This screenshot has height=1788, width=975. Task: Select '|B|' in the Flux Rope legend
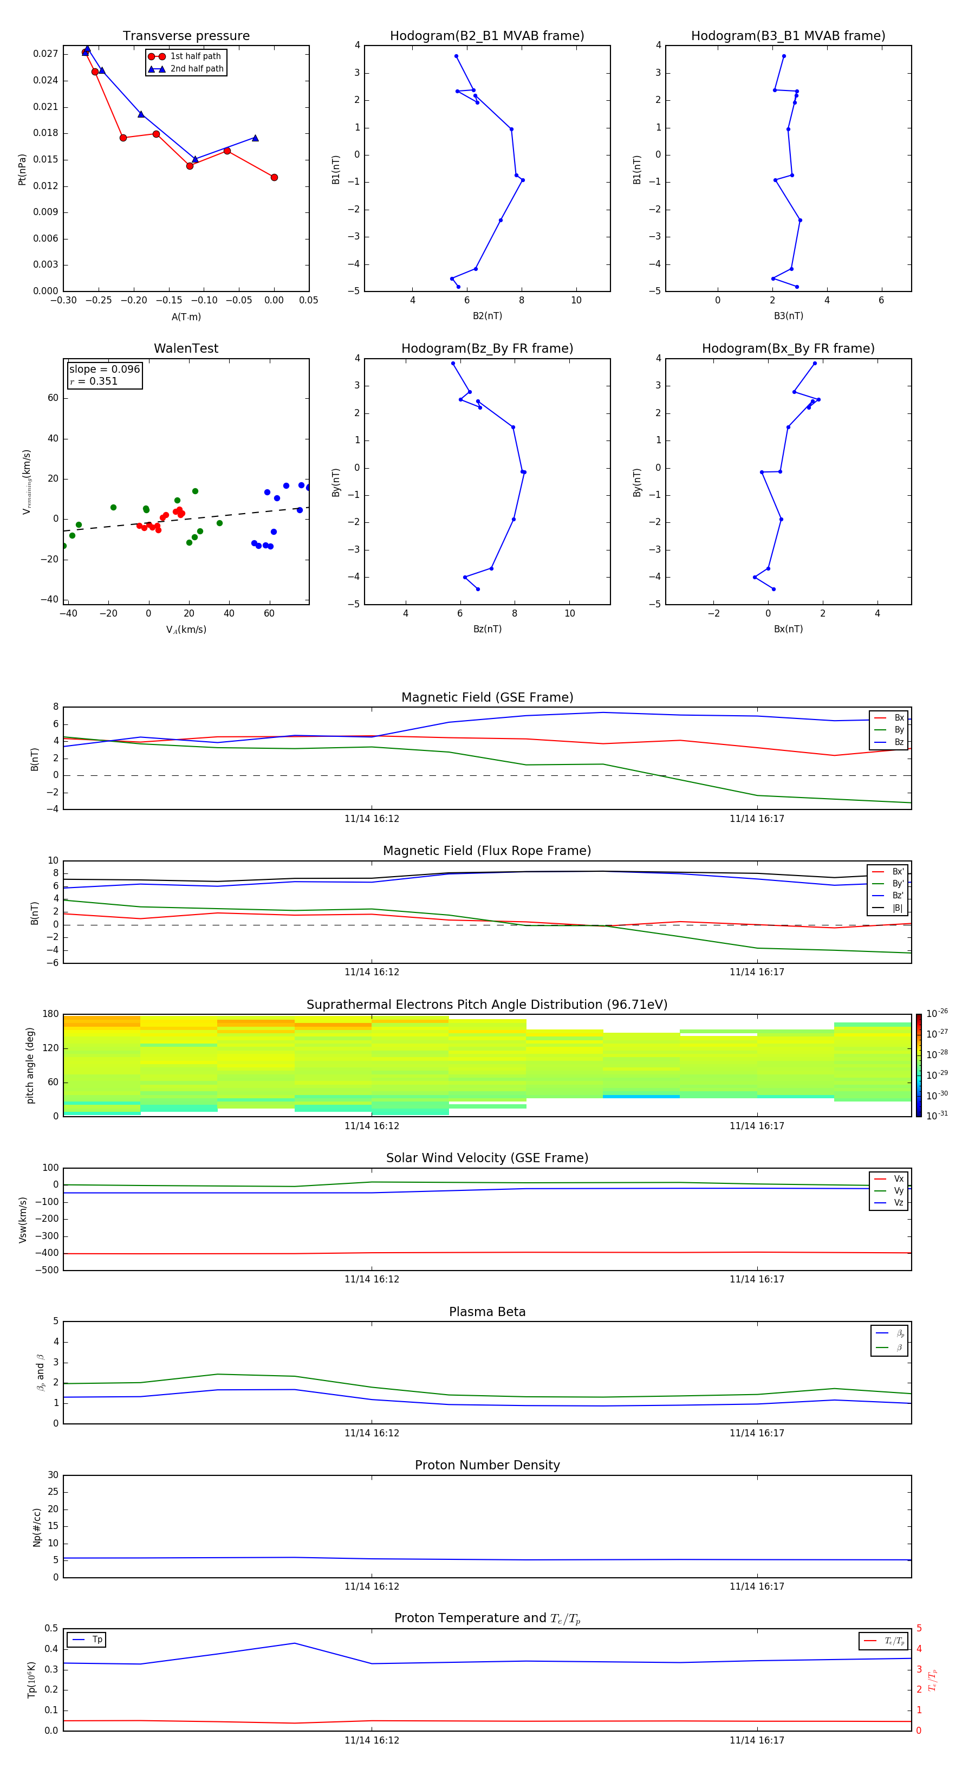tap(888, 908)
